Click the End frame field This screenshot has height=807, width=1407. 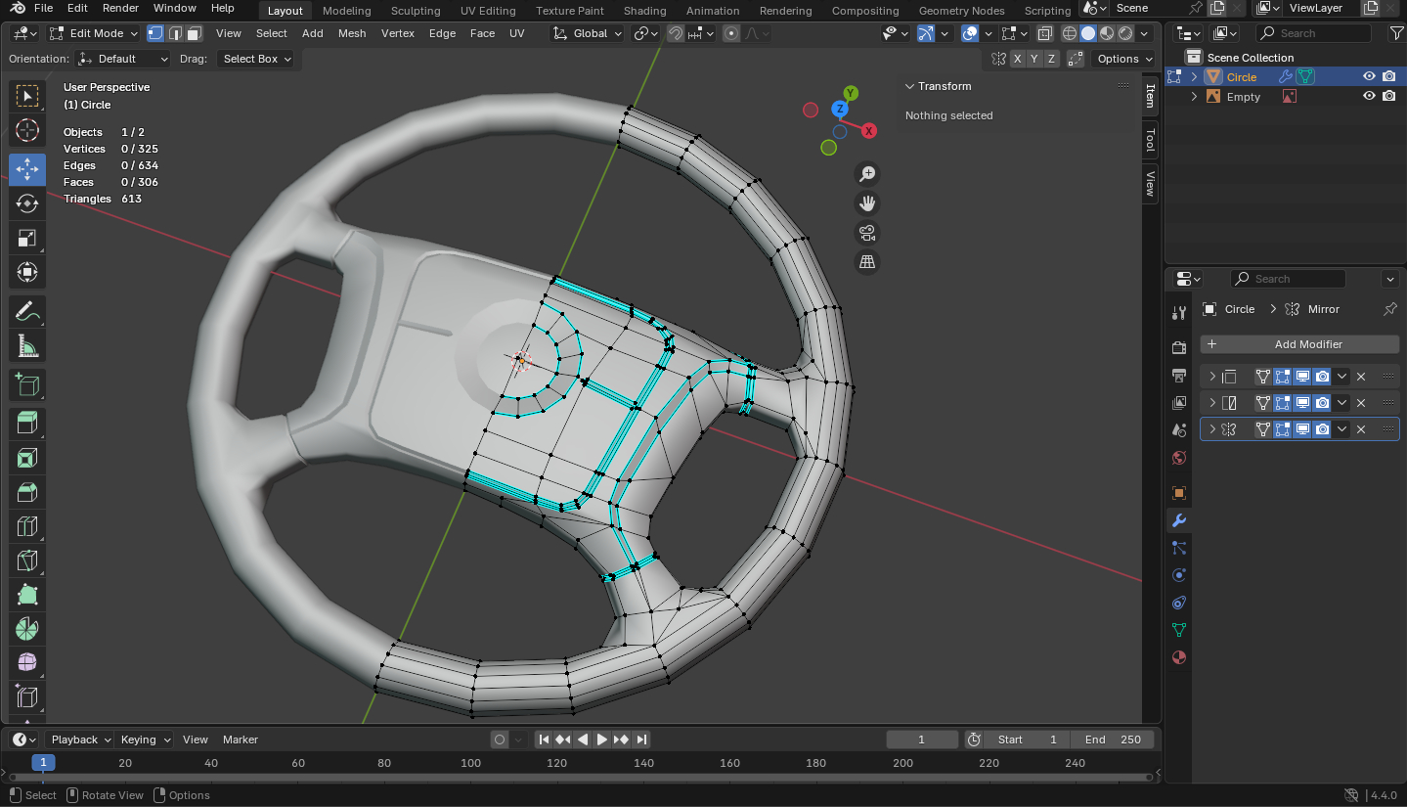(x=1113, y=740)
